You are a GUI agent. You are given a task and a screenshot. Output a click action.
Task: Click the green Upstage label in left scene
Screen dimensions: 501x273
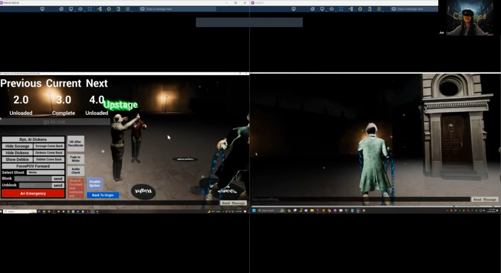pos(121,105)
